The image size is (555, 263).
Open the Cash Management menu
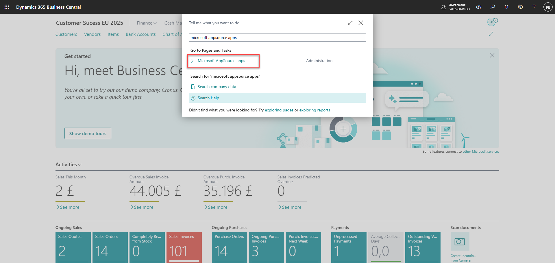(x=173, y=23)
